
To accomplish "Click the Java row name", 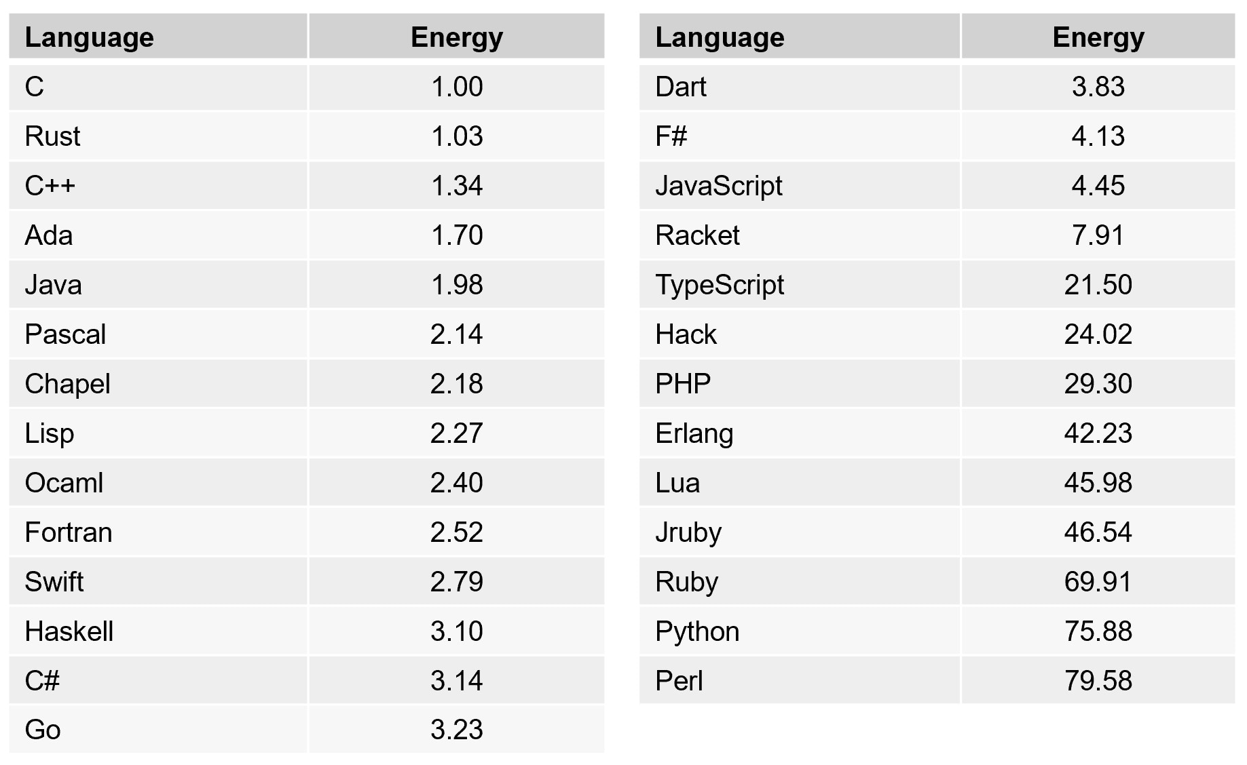I will click(x=53, y=285).
